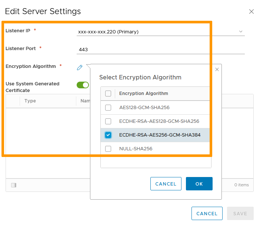Tick the ECDHE-RSA-AES128-GCM-SHA256 checkbox

tap(108, 121)
